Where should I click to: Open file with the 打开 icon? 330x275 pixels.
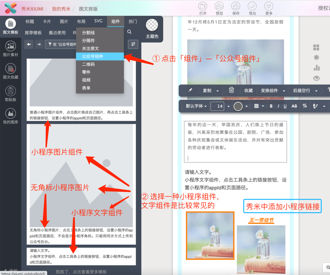203,6
